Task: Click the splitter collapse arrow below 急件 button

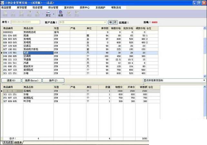Action: tap(64, 84)
